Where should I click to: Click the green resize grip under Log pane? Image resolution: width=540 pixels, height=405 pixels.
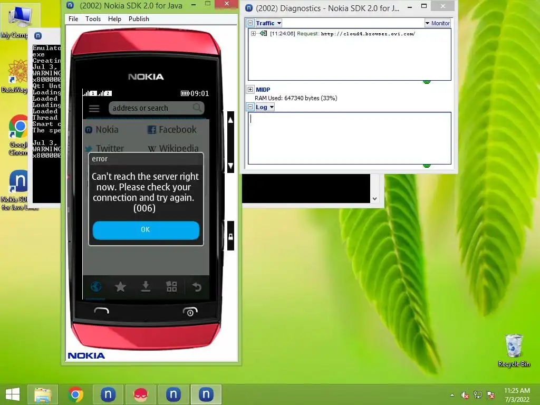click(427, 166)
